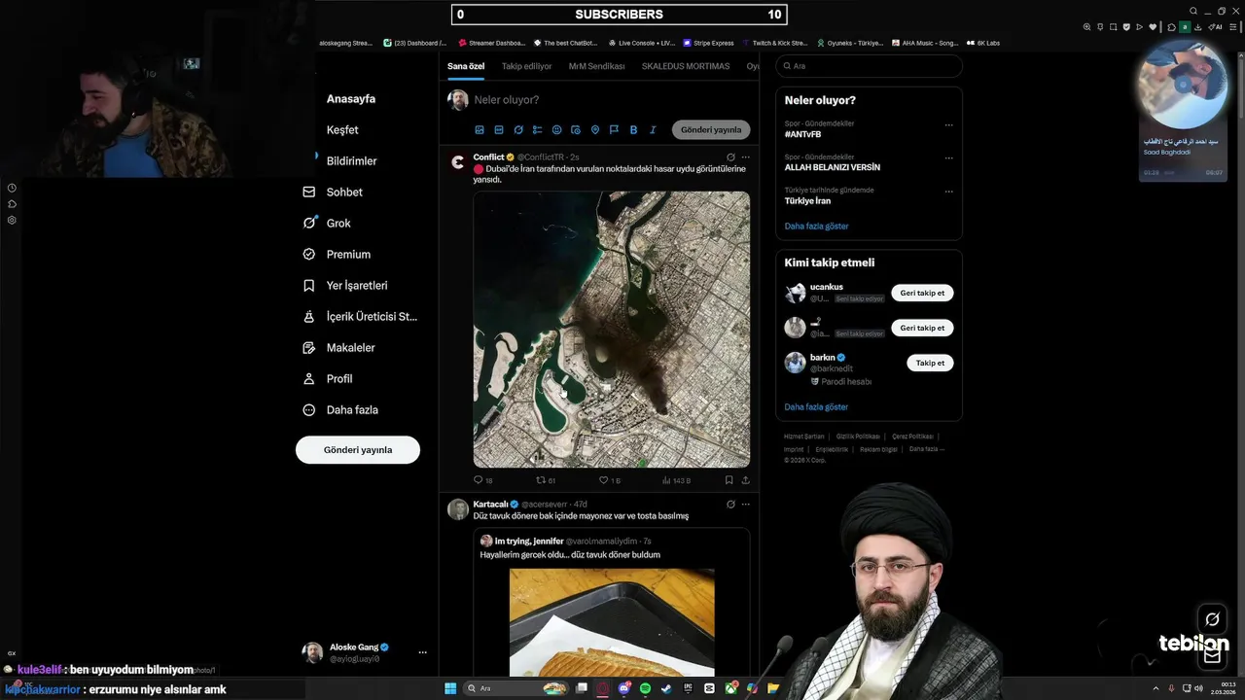This screenshot has height=700, width=1245.
Task: Click the Grok icon in sidebar
Action: point(309,224)
